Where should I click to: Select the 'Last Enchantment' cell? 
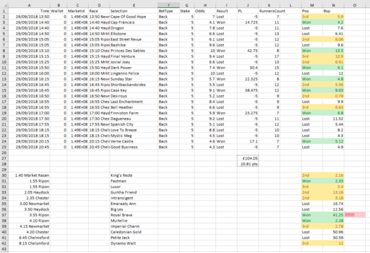pyautogui.click(x=134, y=101)
